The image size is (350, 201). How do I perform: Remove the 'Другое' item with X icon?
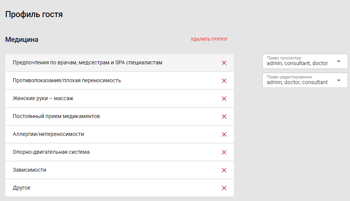(x=224, y=188)
